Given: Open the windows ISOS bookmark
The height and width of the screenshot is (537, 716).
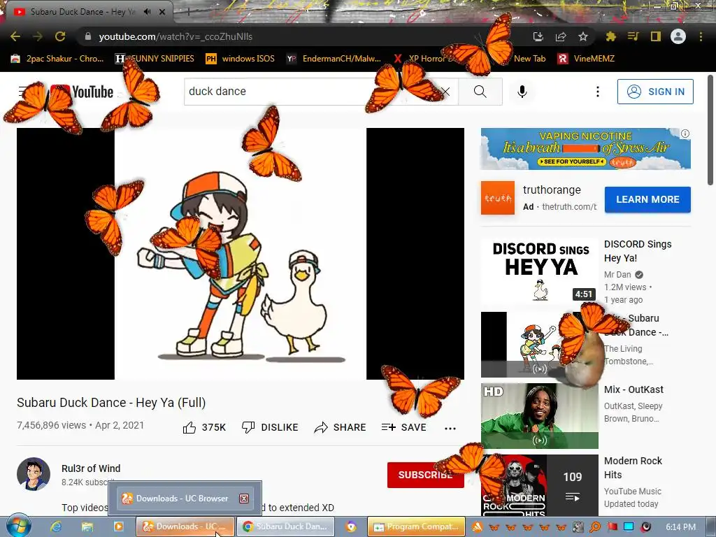Looking at the screenshot, I should point(241,59).
